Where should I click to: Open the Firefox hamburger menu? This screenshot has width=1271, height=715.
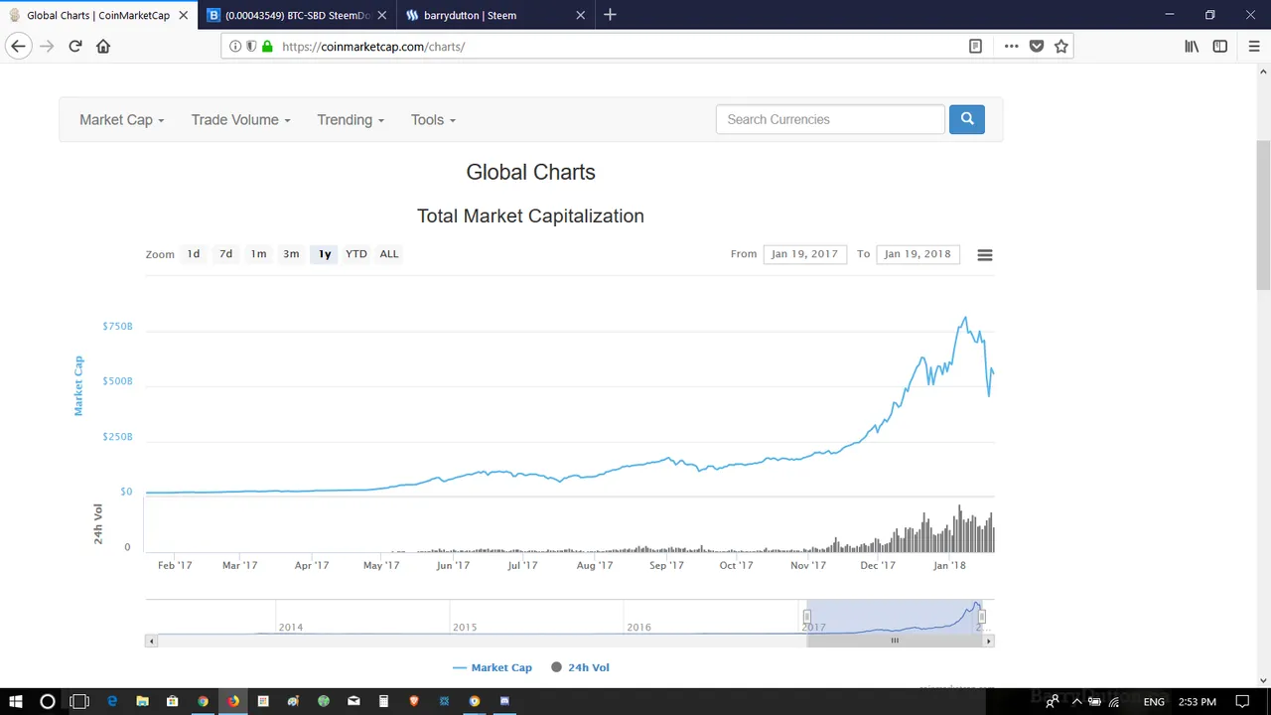coord(1253,46)
